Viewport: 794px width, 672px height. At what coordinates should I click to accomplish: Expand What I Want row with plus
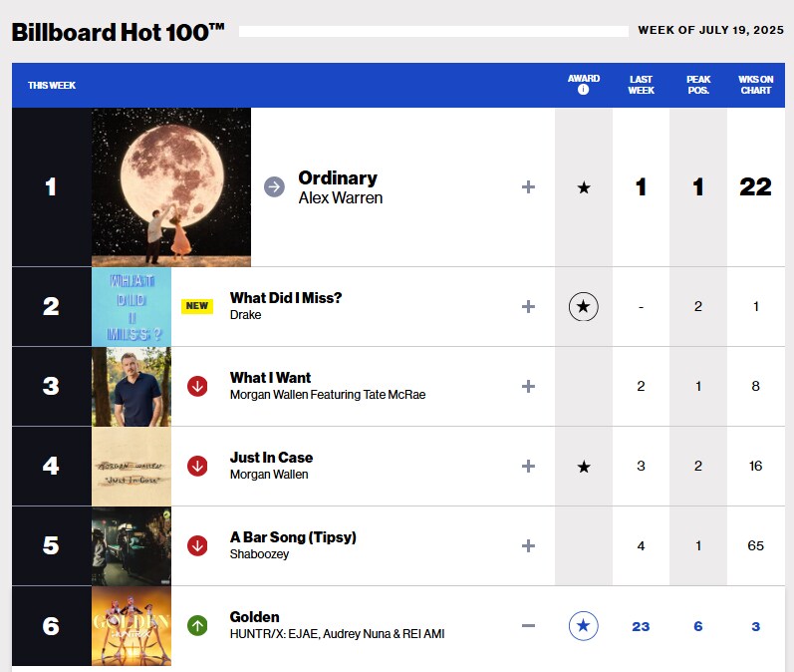point(528,386)
